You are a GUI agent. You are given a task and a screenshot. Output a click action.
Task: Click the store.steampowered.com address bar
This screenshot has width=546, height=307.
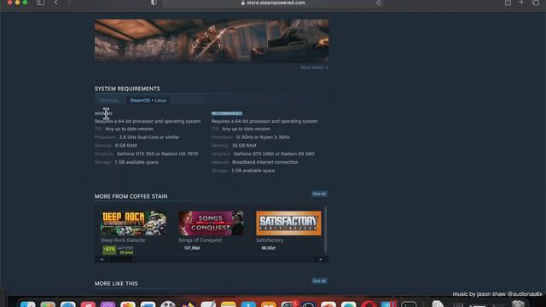[x=273, y=3]
